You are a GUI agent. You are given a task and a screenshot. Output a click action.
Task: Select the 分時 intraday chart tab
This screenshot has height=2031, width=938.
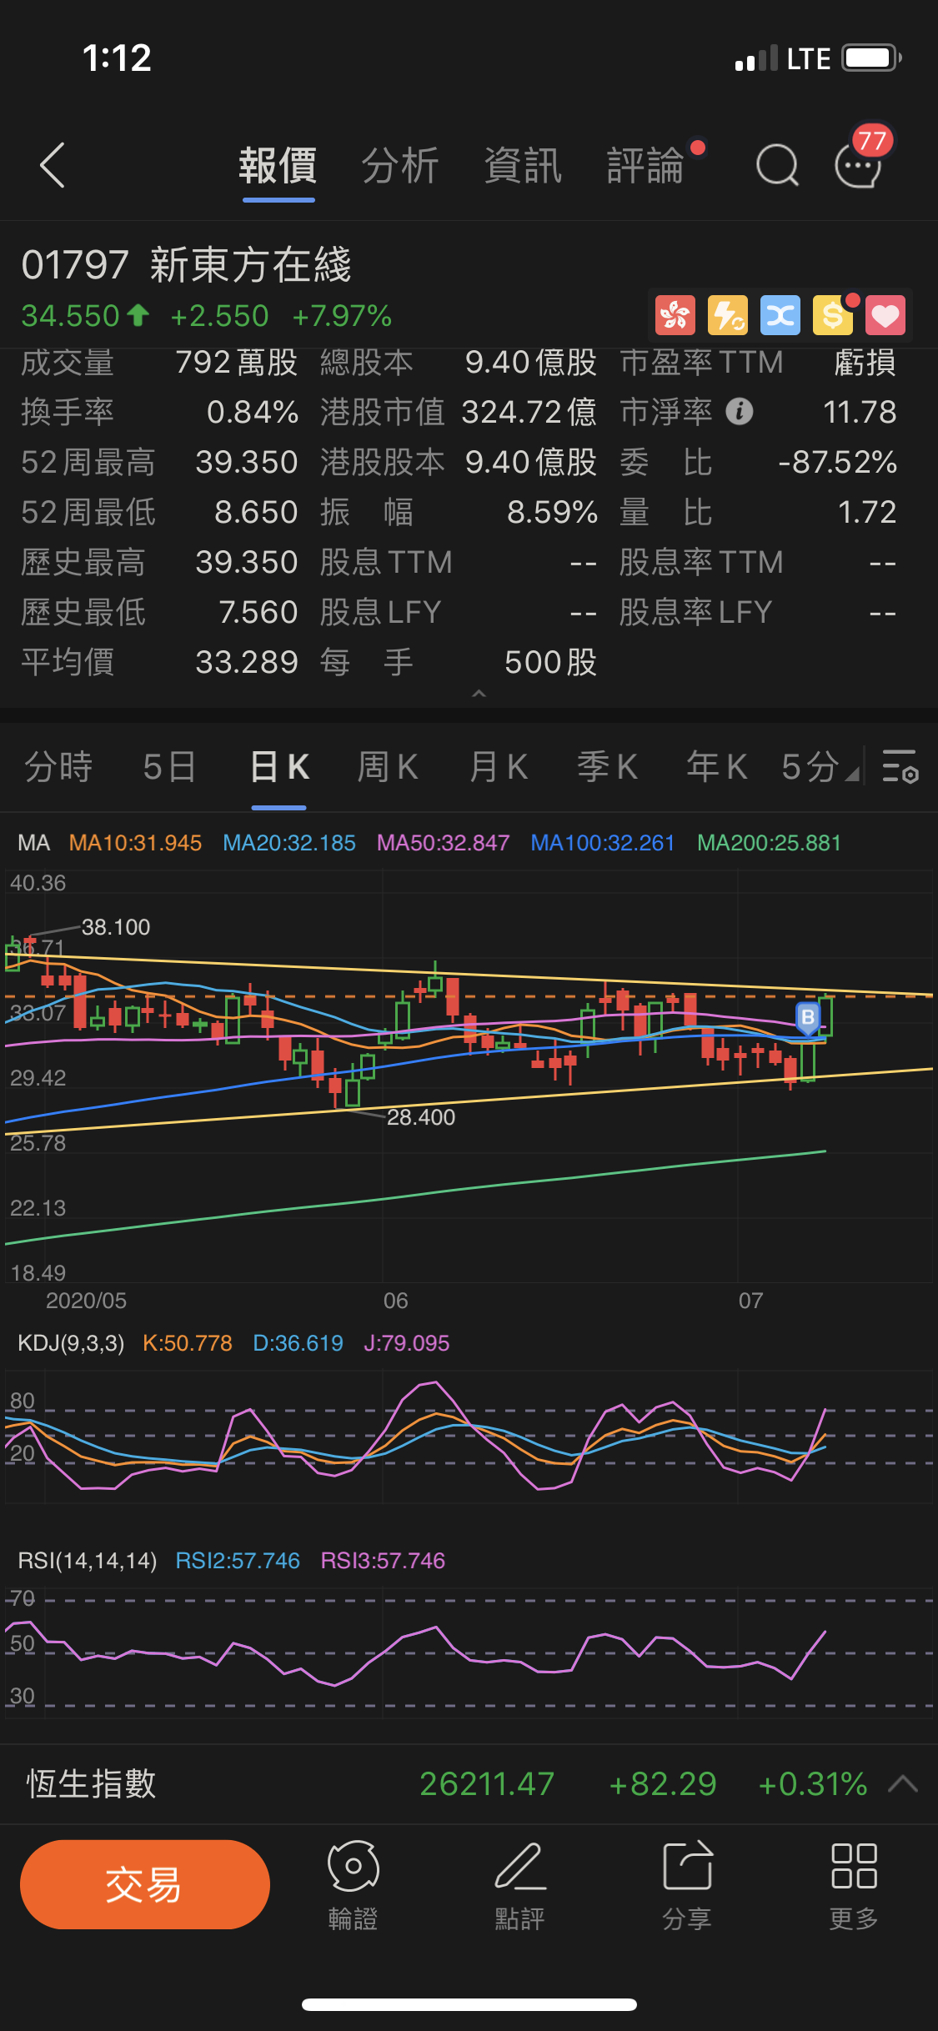click(x=58, y=766)
